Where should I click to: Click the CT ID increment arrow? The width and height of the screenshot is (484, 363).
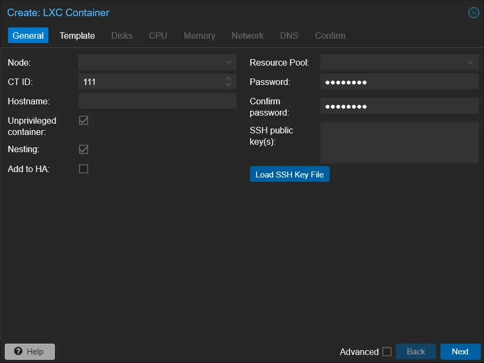[229, 79]
